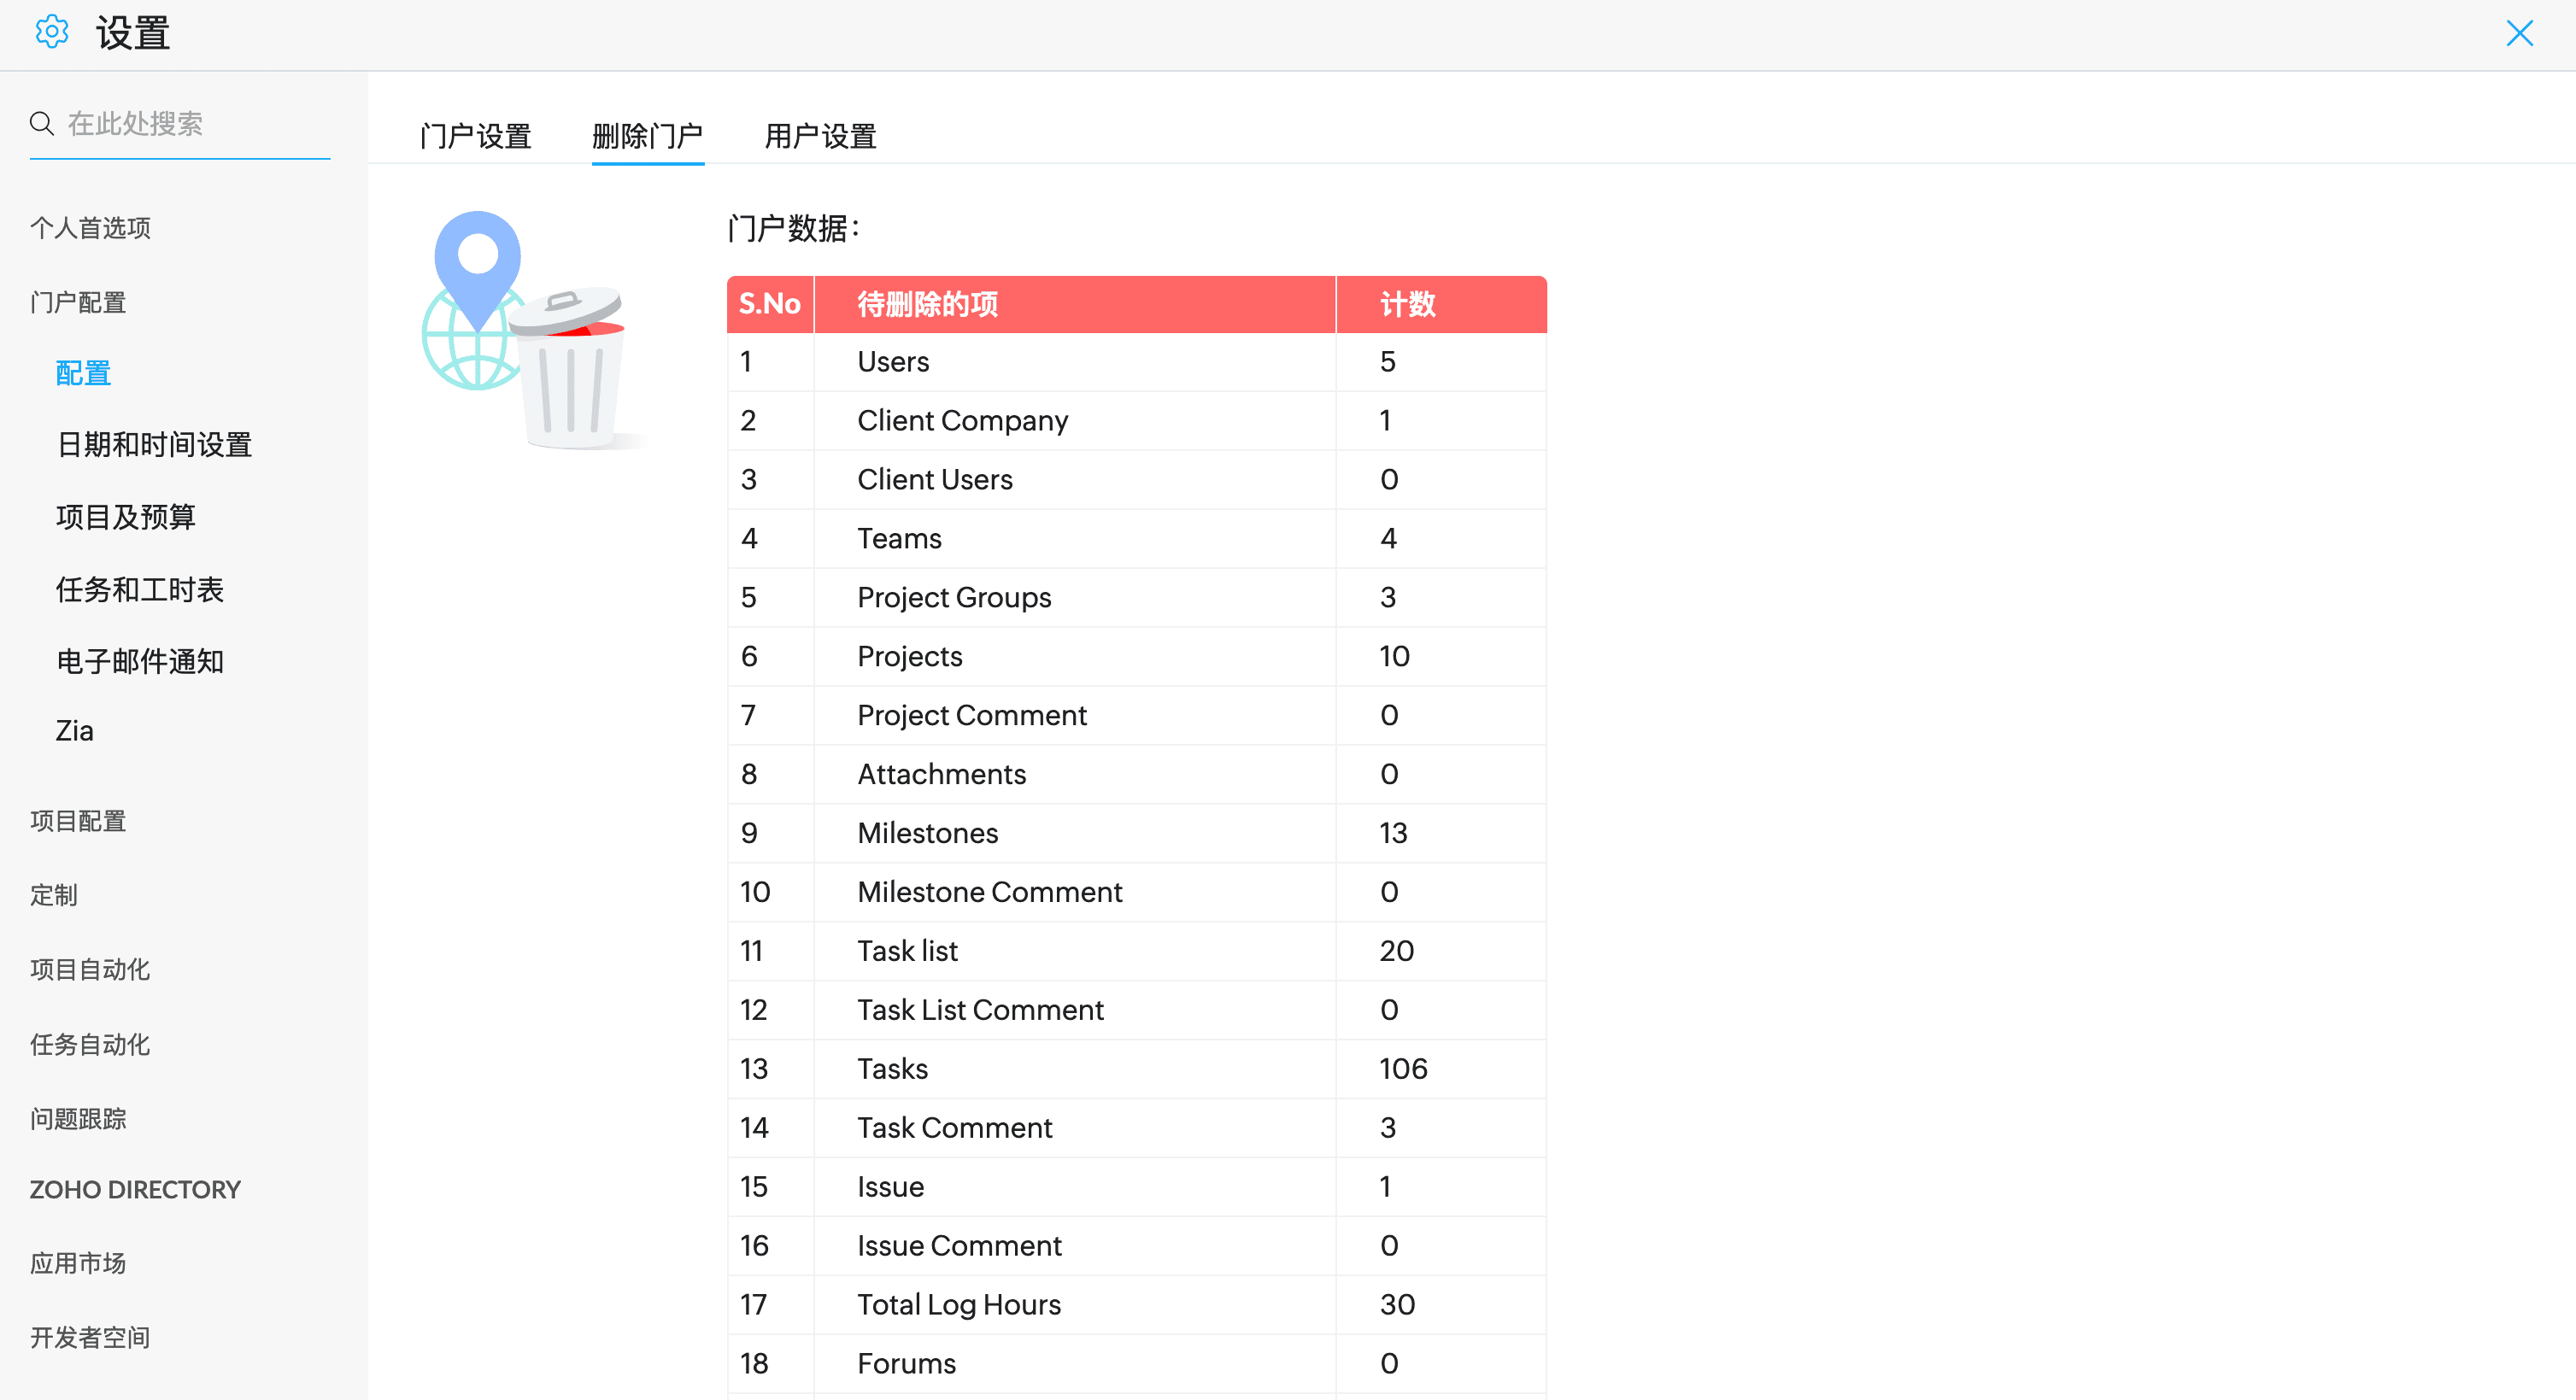The image size is (2576, 1400).
Task: Open the 用户设置 tab
Action: pos(820,136)
